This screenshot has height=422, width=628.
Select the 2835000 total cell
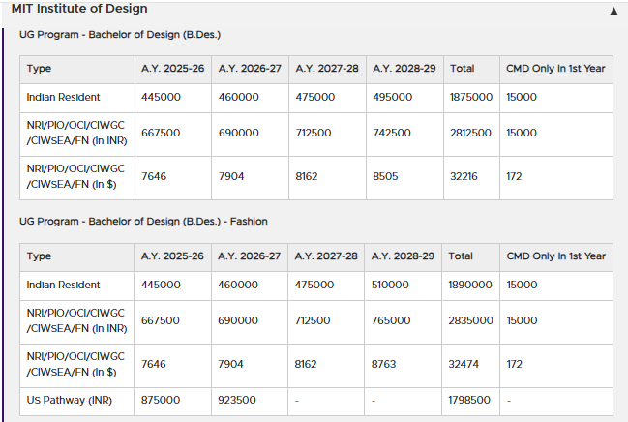tap(470, 320)
